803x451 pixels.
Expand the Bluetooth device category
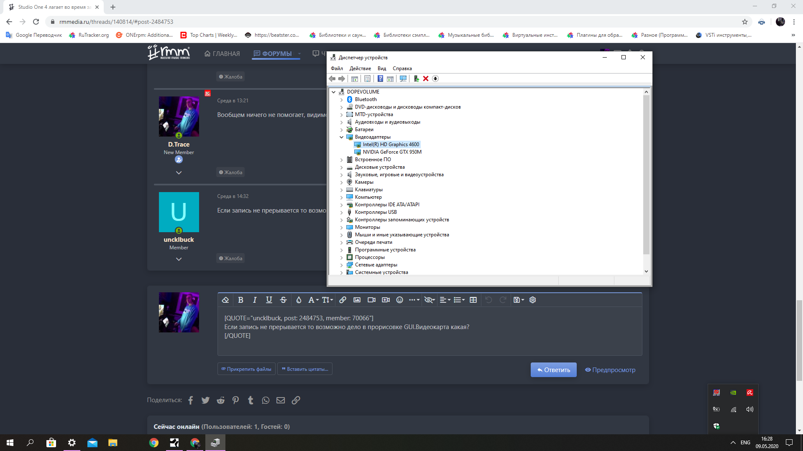[x=341, y=99]
